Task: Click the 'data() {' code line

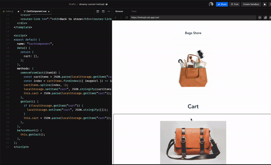Action: point(23,48)
